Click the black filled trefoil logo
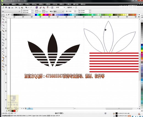Viewport: 143px width, 117px height. (54, 50)
